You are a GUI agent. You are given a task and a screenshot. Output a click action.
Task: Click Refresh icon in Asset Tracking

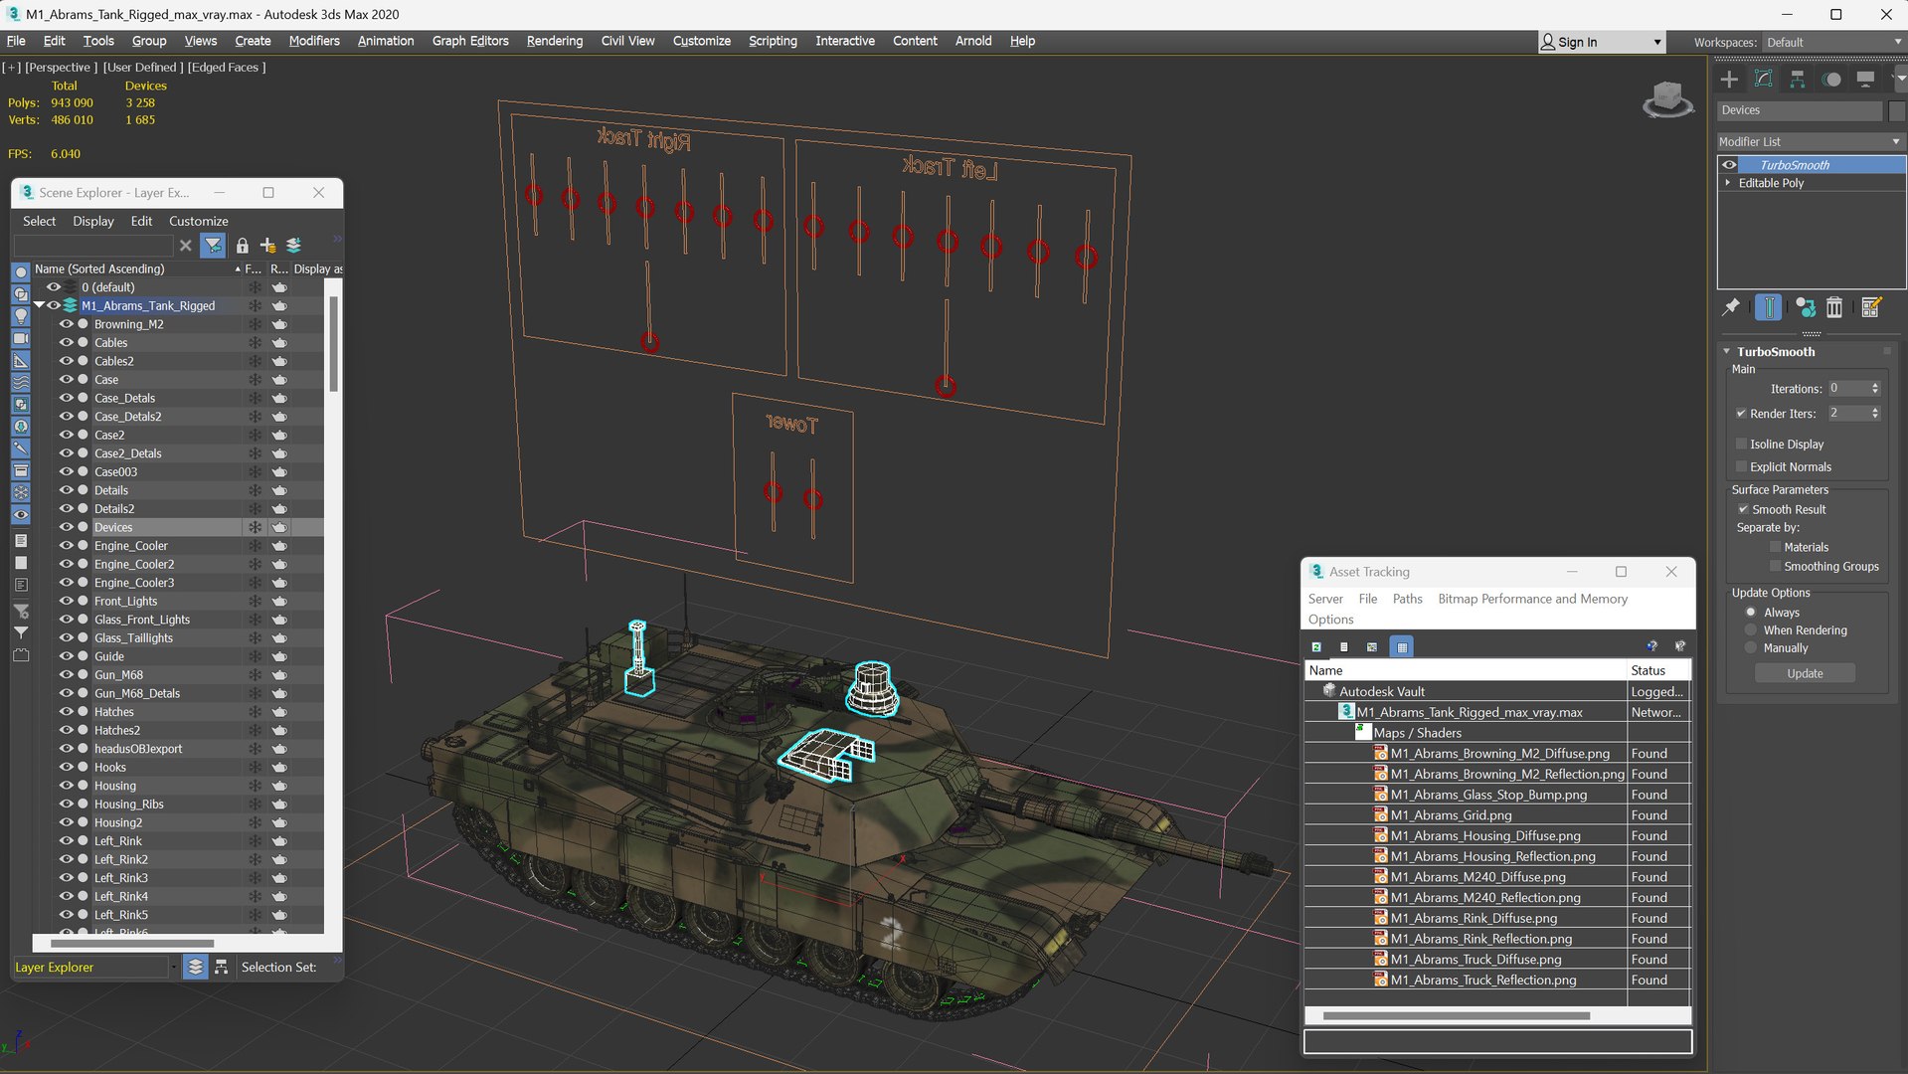point(1316,646)
